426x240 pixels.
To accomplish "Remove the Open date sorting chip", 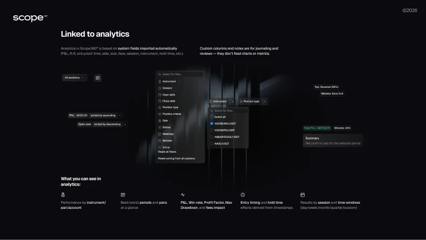I will coord(124,124).
